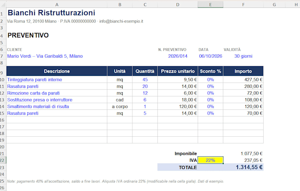Click the yellow IVA 22% cell
The width and height of the screenshot is (300, 191).
tap(210, 160)
